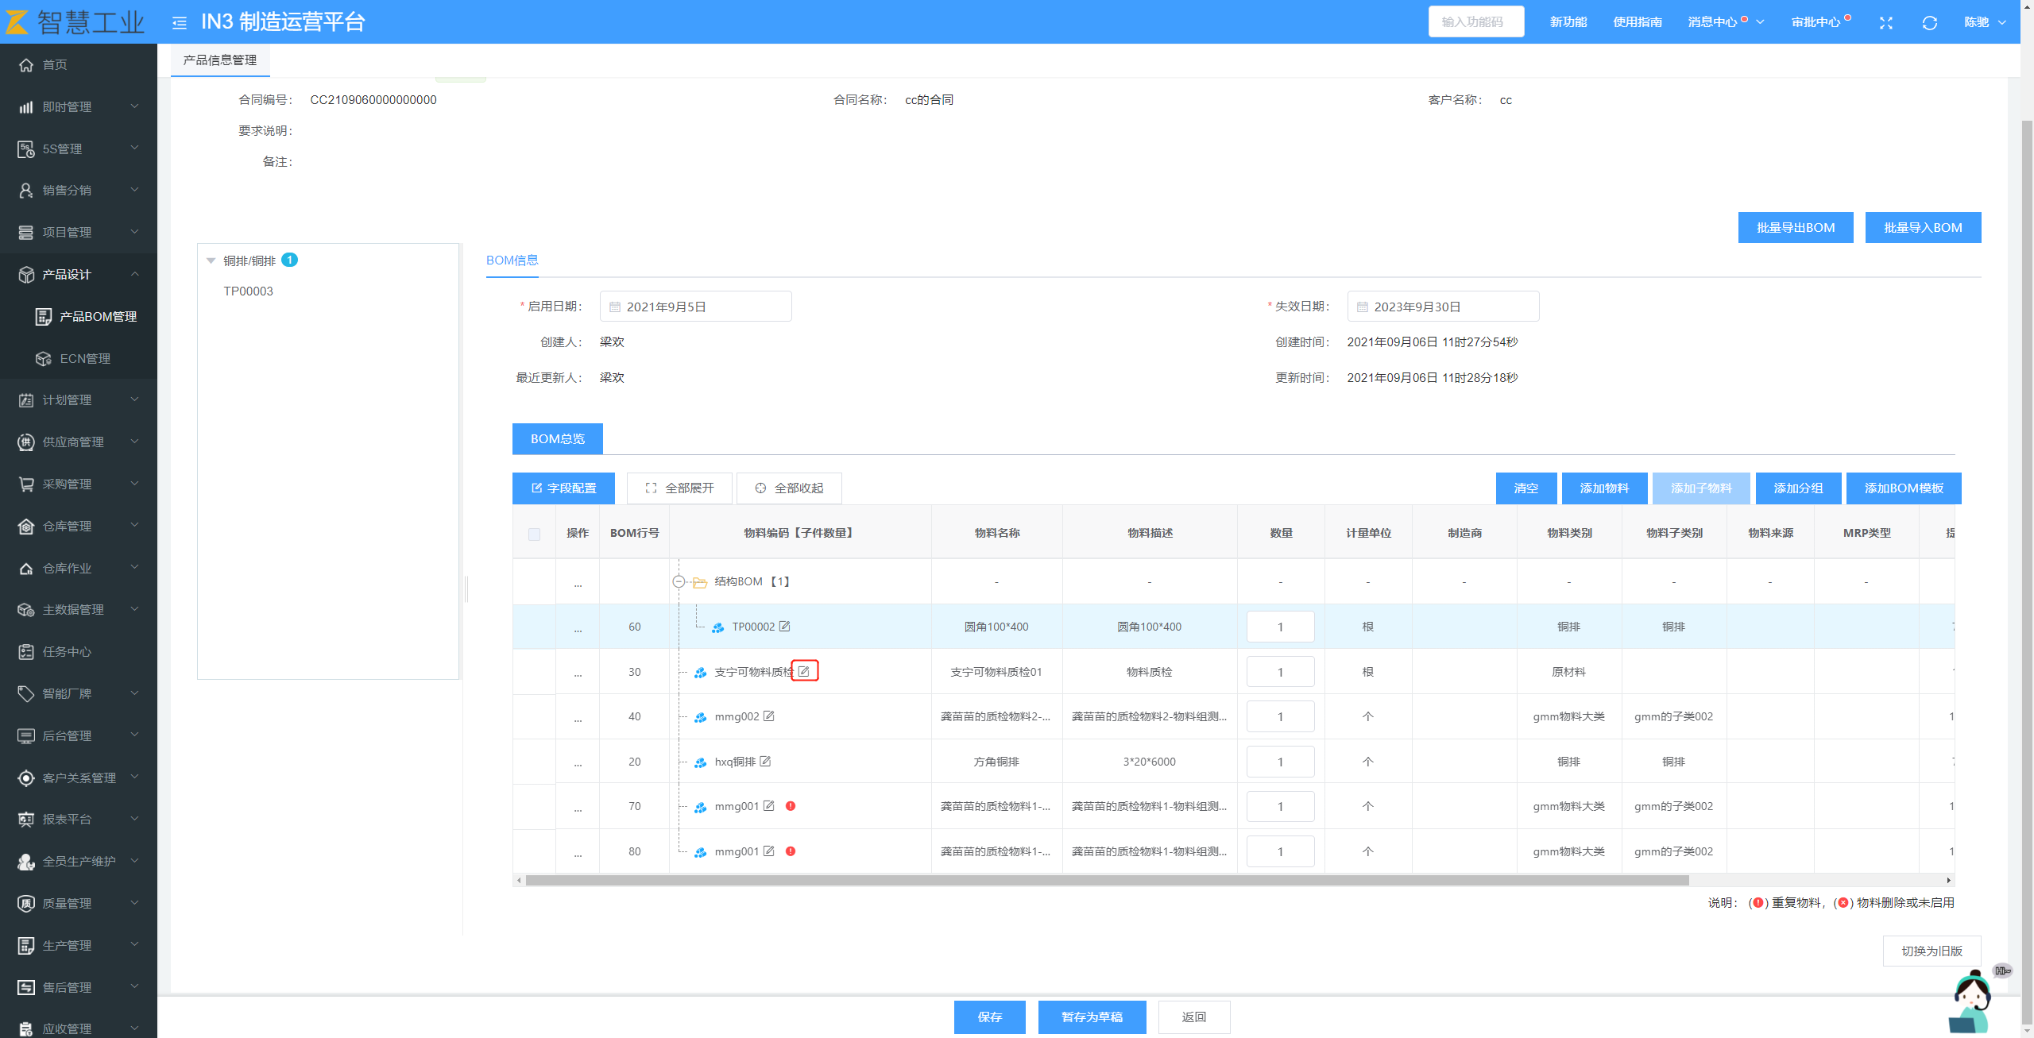
Task: Open 首页 home icon in sidebar
Action: point(26,65)
